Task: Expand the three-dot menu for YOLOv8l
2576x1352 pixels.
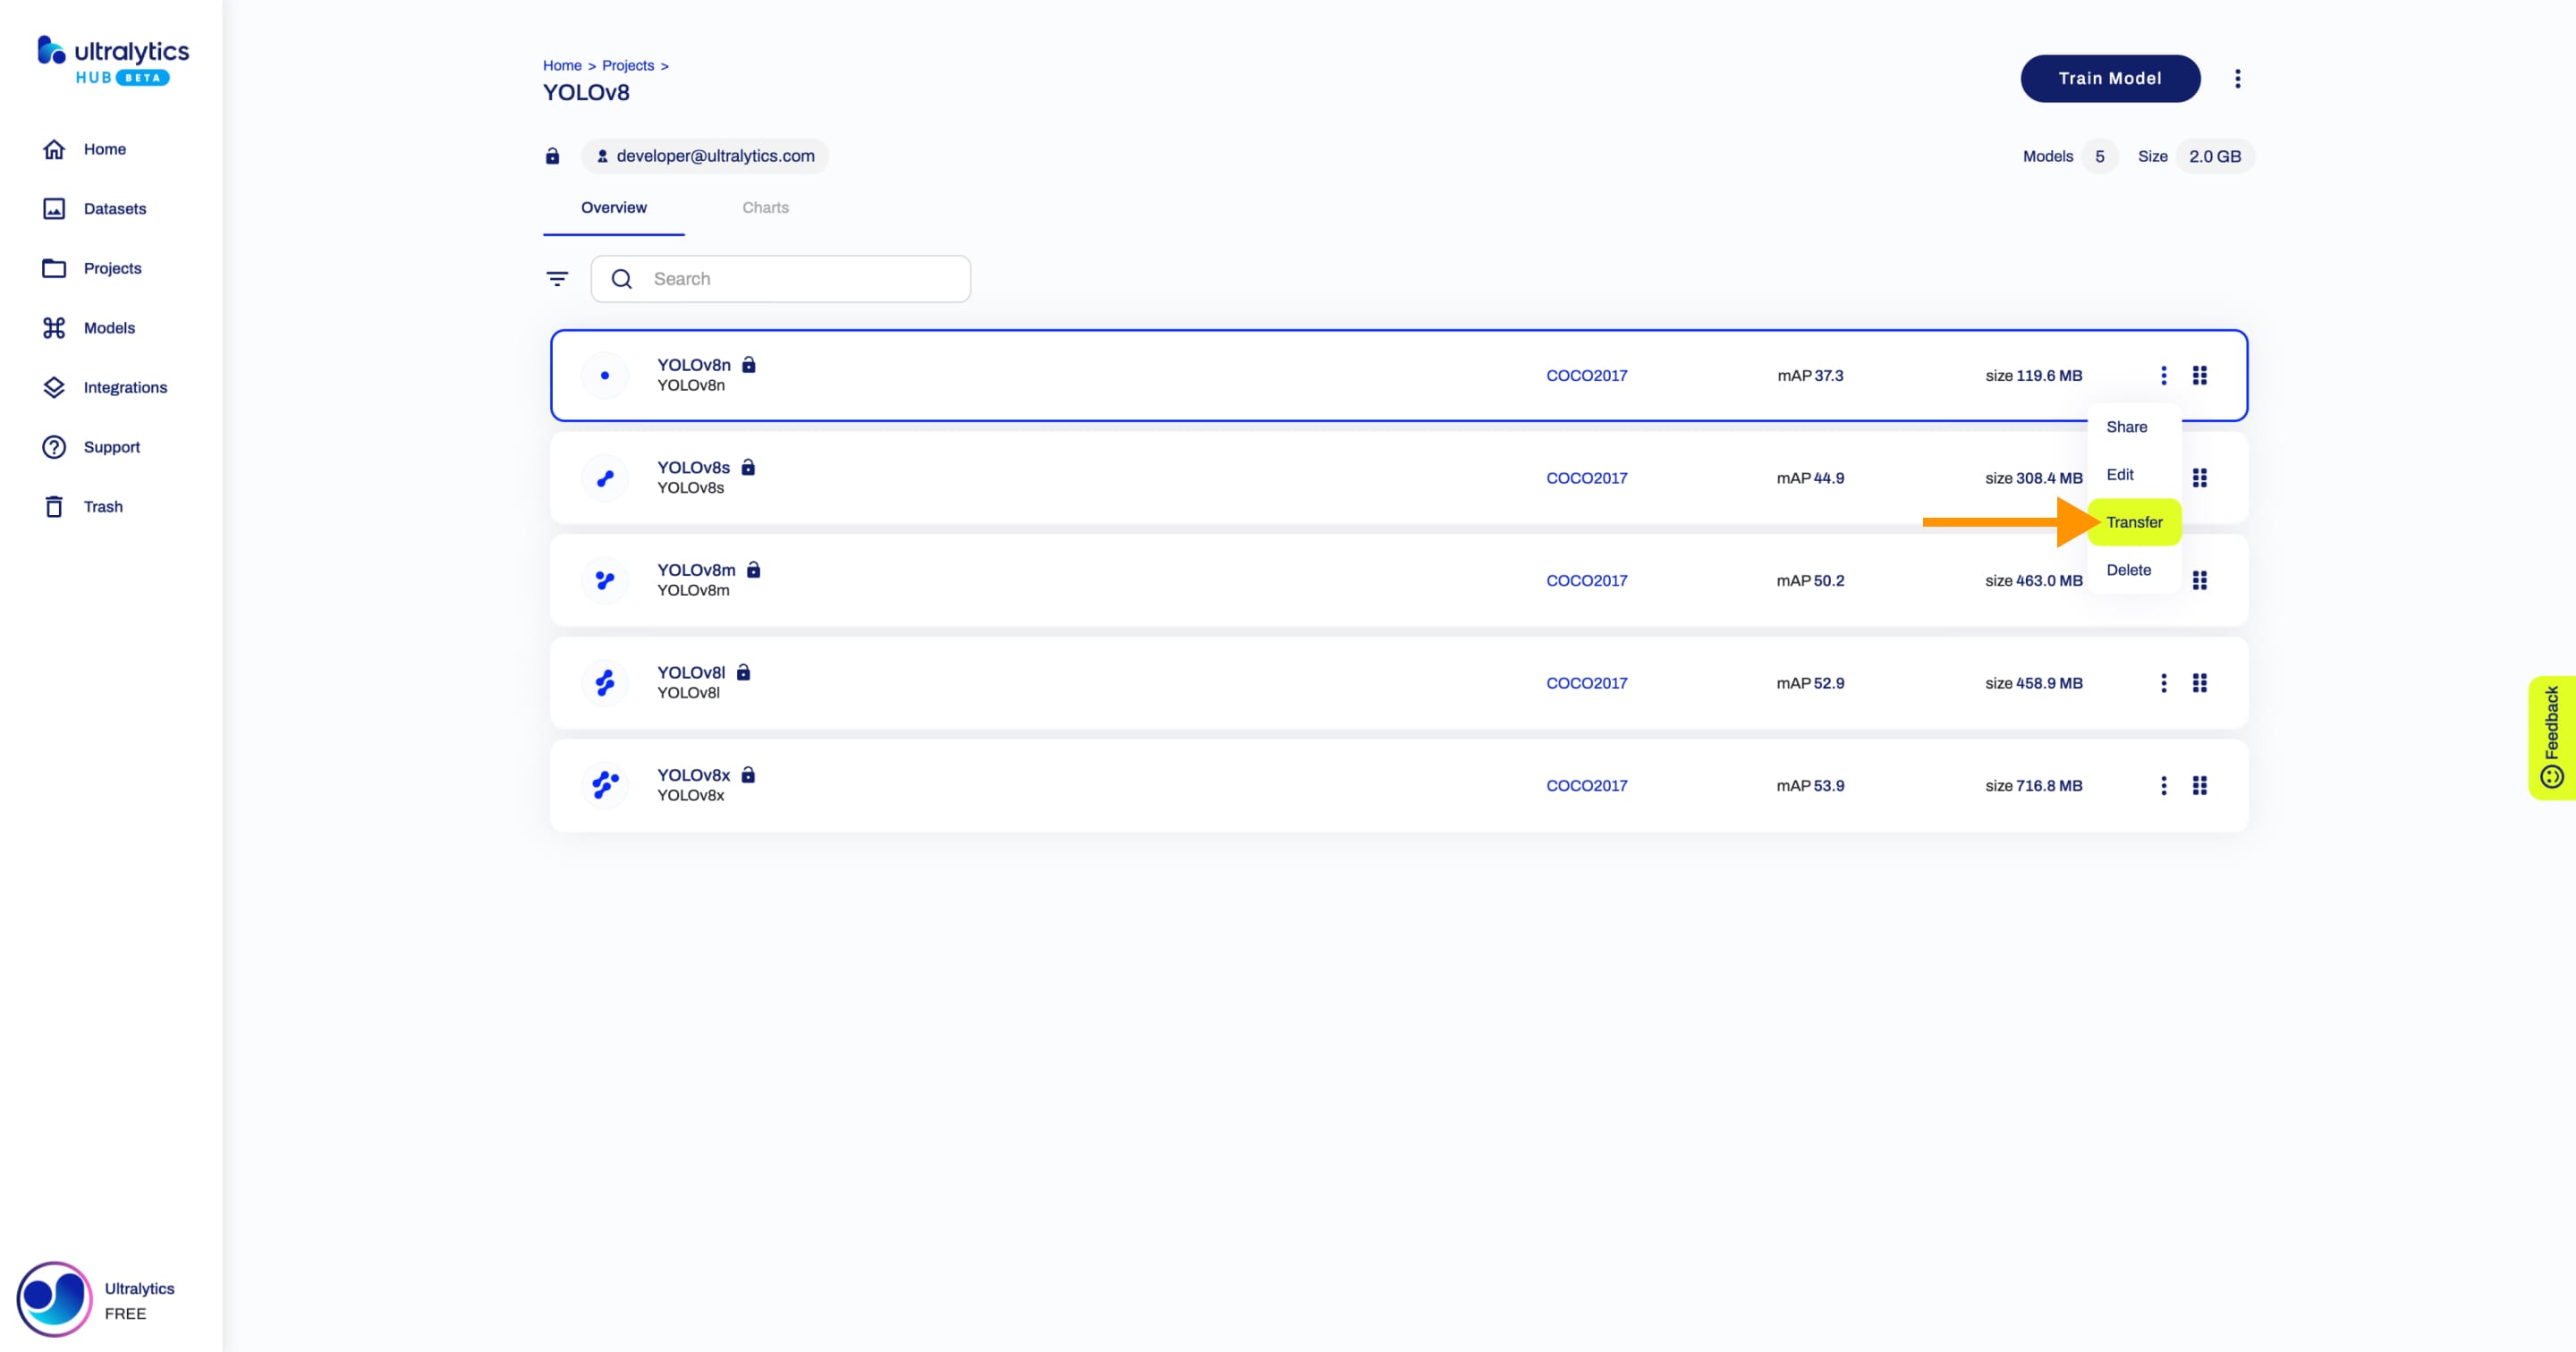Action: point(2164,681)
